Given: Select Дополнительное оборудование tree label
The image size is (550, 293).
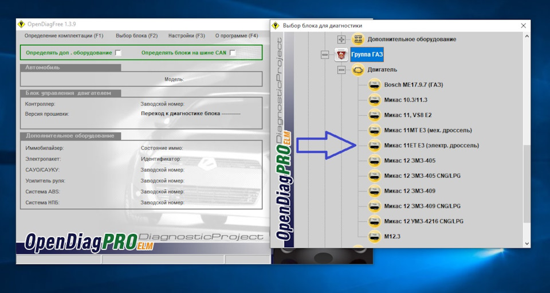Looking at the screenshot, I should click(x=412, y=40).
